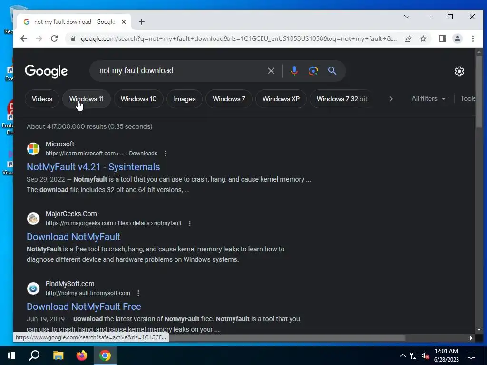Focus the Chrome address bar
The width and height of the screenshot is (487, 365).
click(239, 38)
